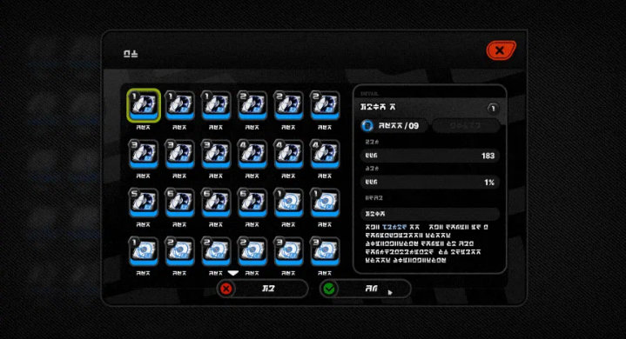Screen dimensions: 626x339
Task: Select the yellow-highlighted dark disc item numbered 1
Action: click(x=144, y=105)
